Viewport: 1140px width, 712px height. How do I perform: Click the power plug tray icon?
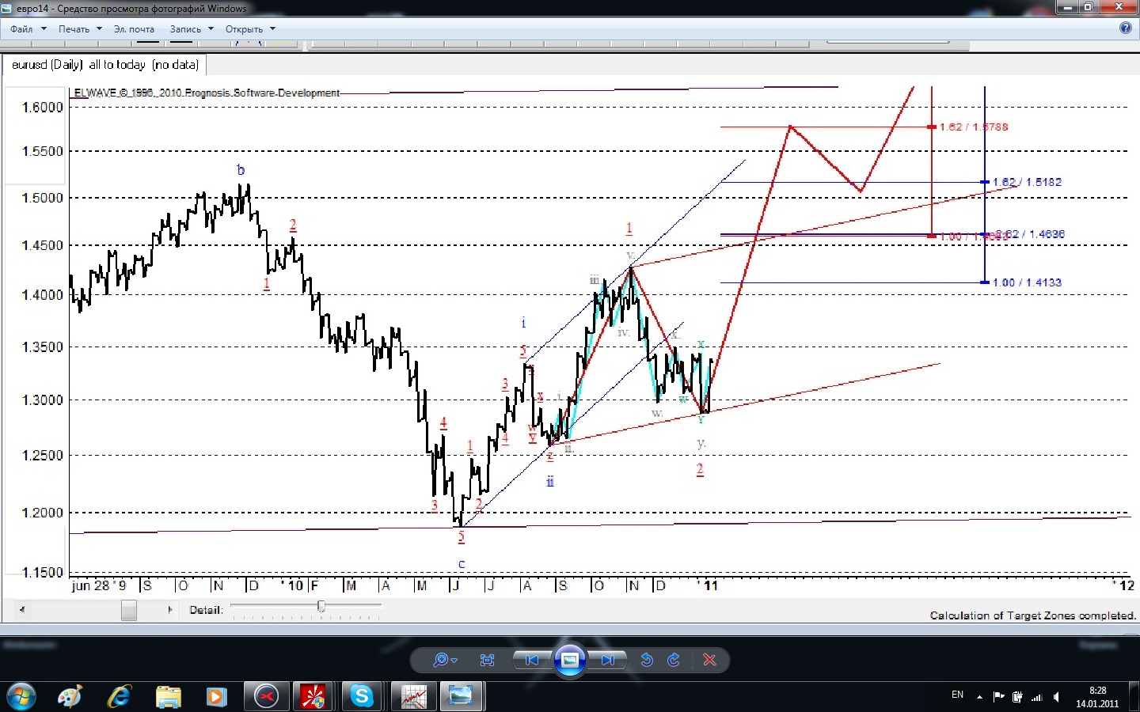[x=1017, y=697]
